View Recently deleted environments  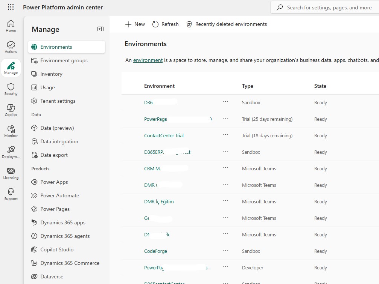227,24
